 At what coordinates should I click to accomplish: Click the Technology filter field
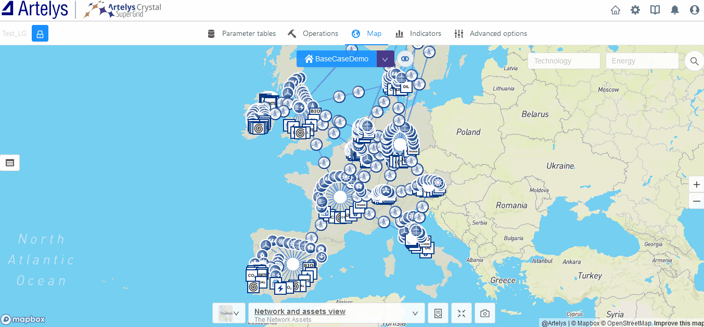click(564, 61)
